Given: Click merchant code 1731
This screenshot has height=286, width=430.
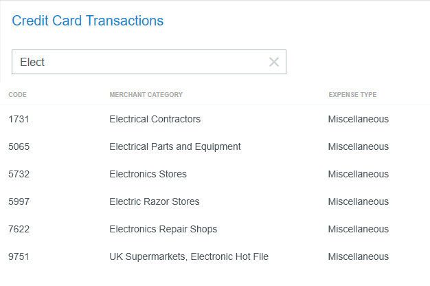Looking at the screenshot, I should coord(19,119).
